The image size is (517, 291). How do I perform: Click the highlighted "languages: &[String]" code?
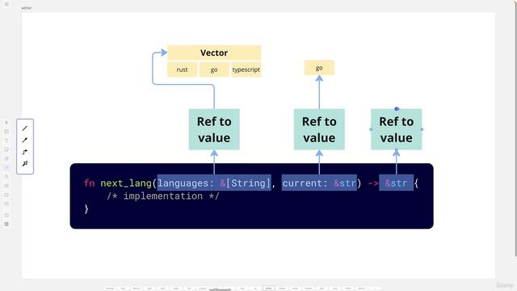click(x=214, y=183)
